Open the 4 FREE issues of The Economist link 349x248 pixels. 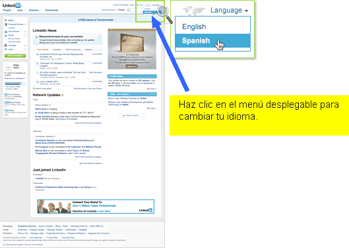click(96, 20)
